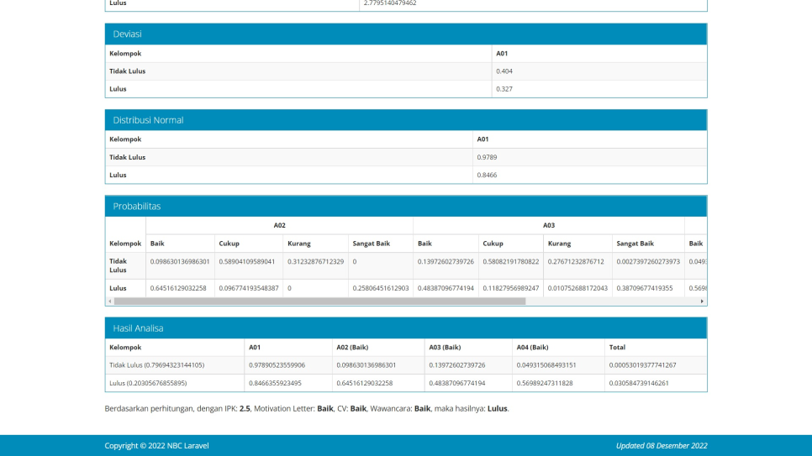
Task: Click Total value 0.030584739146261
Action: (x=639, y=384)
